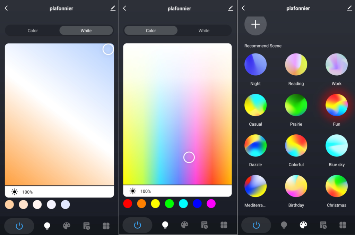This screenshot has width=355, height=235.
Task: Activate the Night scene
Action: coord(256,64)
